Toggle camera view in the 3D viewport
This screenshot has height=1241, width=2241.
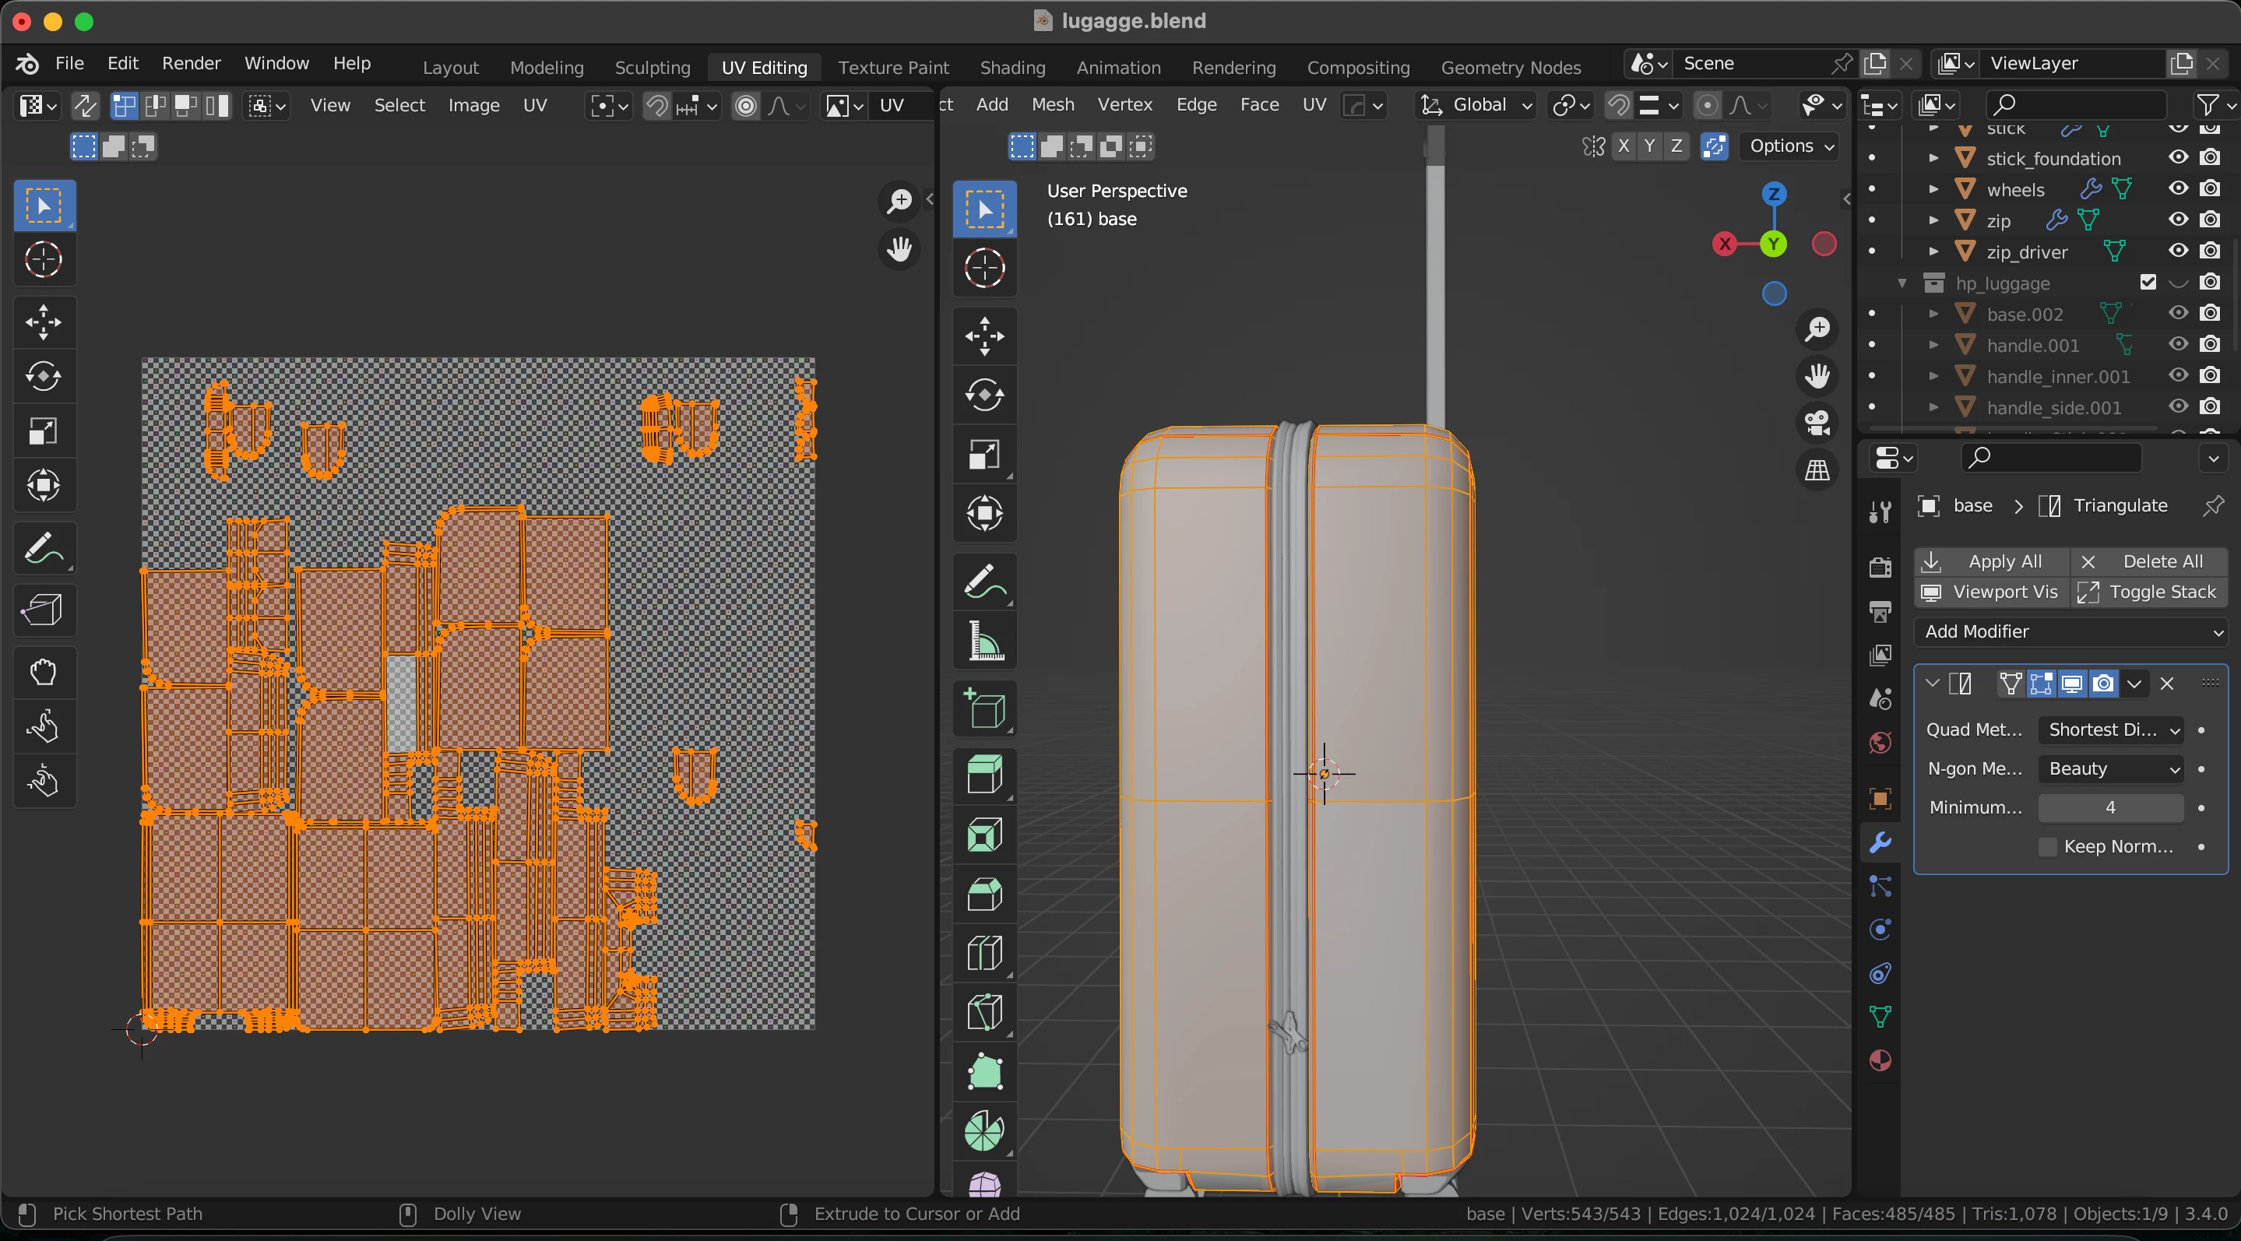[x=1817, y=423]
